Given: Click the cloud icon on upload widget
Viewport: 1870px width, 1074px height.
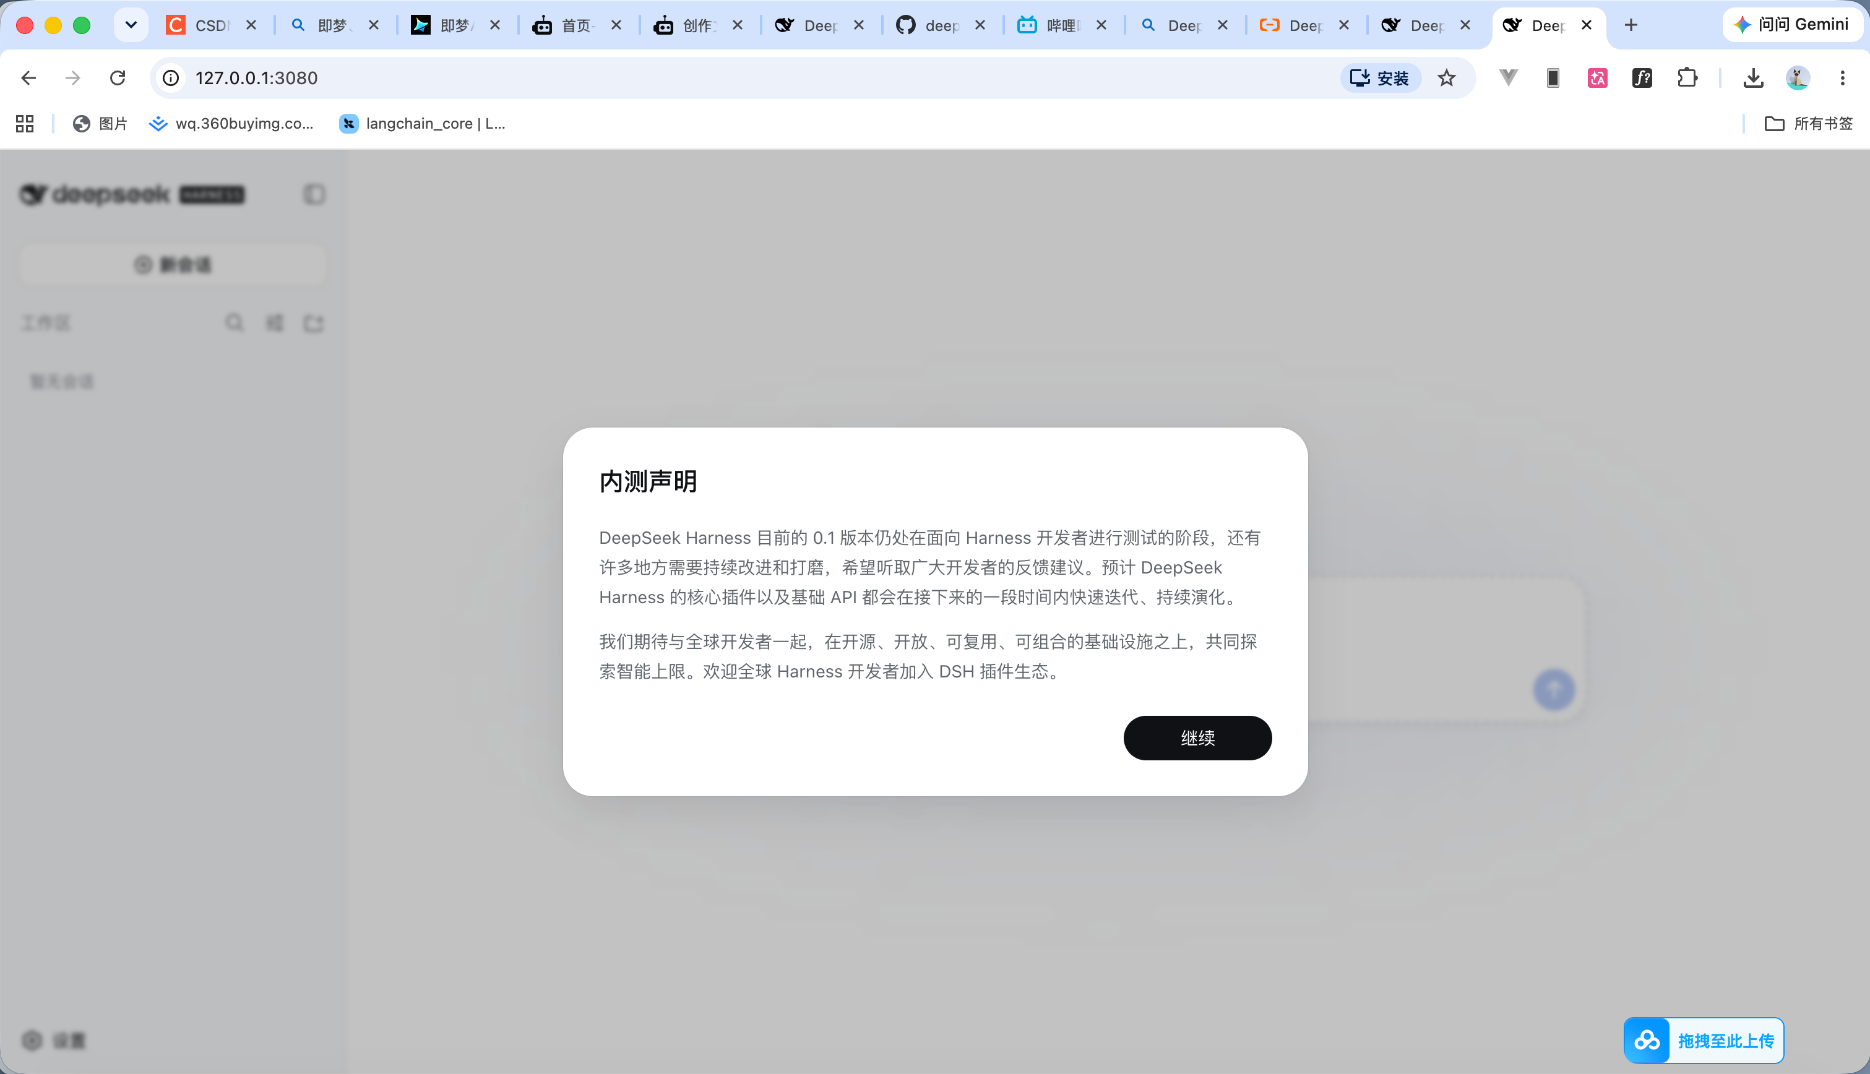Looking at the screenshot, I should click(1647, 1040).
